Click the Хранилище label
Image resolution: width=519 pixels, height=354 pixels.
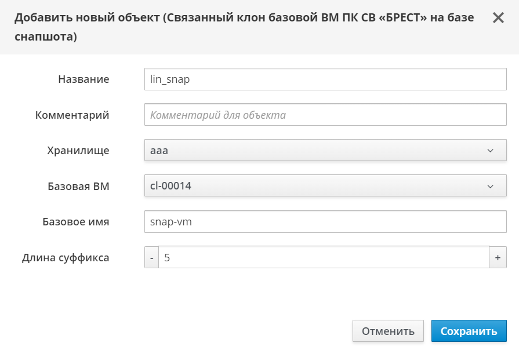coord(78,151)
